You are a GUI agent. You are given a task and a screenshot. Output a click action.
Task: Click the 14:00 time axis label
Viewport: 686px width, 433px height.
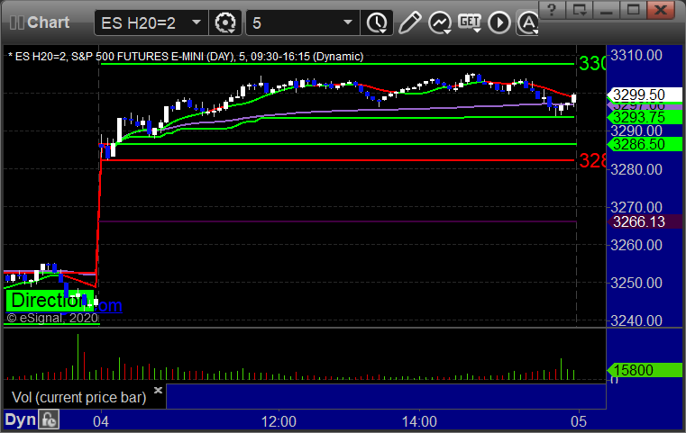(x=419, y=421)
